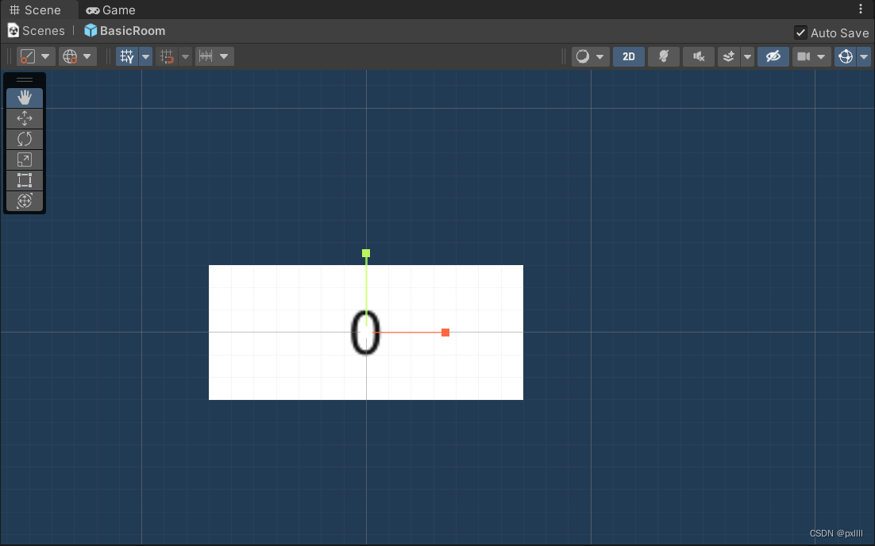
Task: Click the tools overlay grip handle
Action: click(x=25, y=79)
